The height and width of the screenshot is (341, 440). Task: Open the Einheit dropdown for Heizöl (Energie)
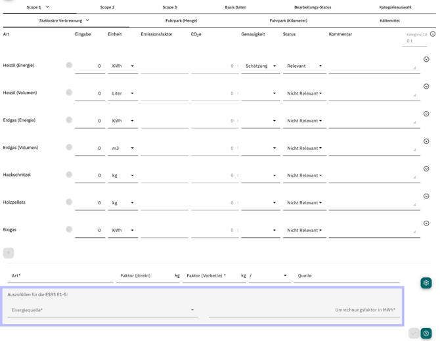pos(123,66)
